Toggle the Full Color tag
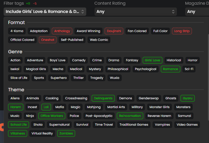Screen dimensions: 209x143 (x=160, y=31)
